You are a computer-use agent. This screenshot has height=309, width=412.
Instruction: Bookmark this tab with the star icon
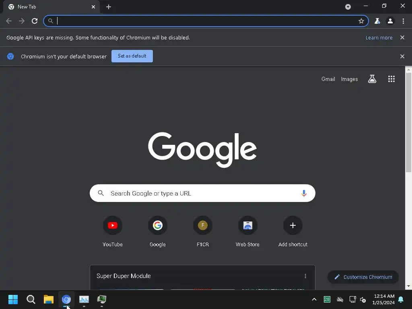tap(361, 21)
